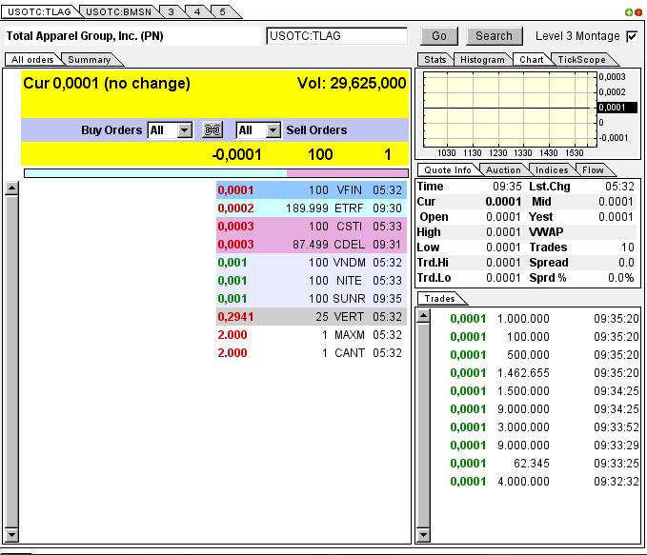Open the Buy Orders All dropdown
The image size is (647, 555).
(170, 130)
